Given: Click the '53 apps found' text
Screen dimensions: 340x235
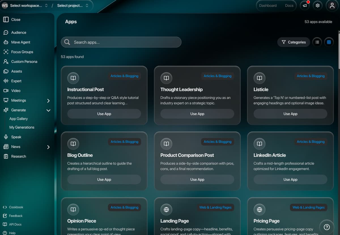Looking at the screenshot, I should click(x=72, y=57).
